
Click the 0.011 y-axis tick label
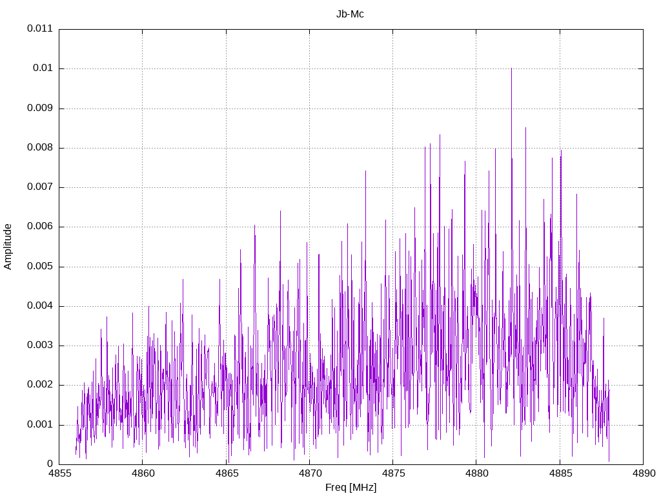click(x=39, y=29)
